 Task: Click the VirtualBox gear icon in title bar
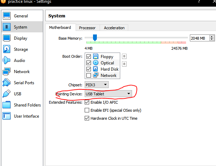[3, 2]
